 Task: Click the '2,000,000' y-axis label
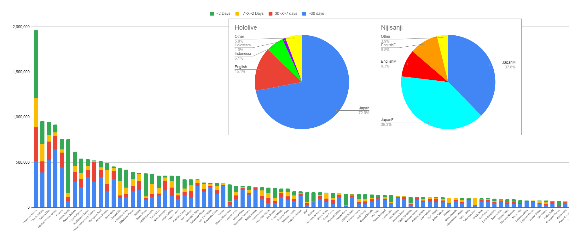coord(21,27)
